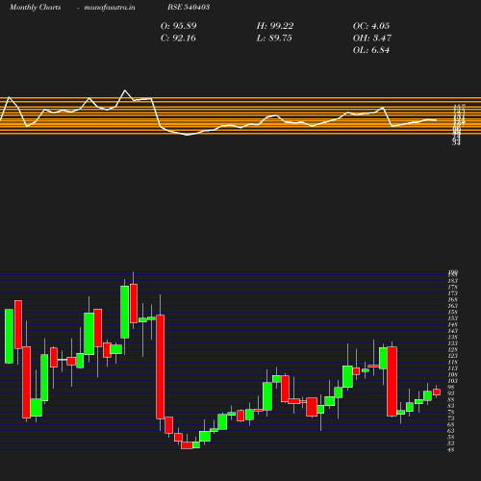Click the price axis label '173'
This screenshot has width=481, height=481.
pos(453,293)
